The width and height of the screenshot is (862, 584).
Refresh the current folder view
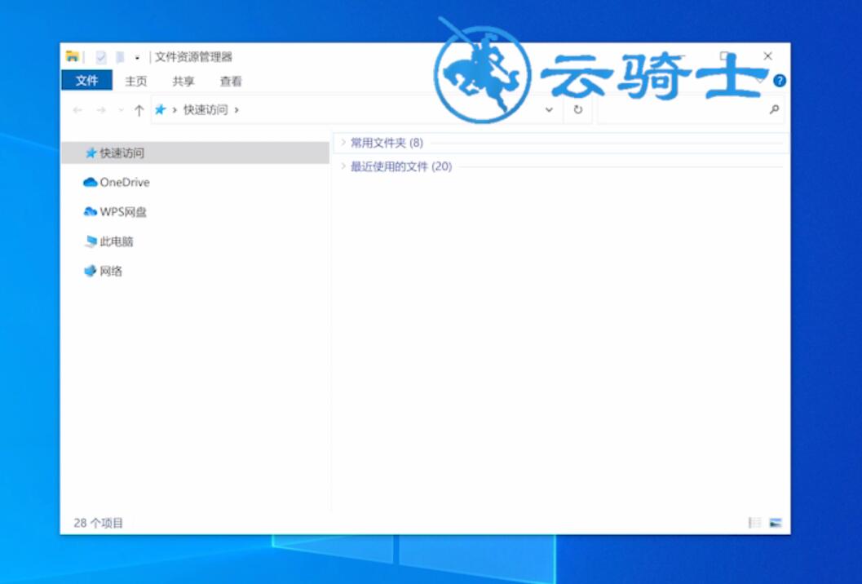(x=577, y=109)
